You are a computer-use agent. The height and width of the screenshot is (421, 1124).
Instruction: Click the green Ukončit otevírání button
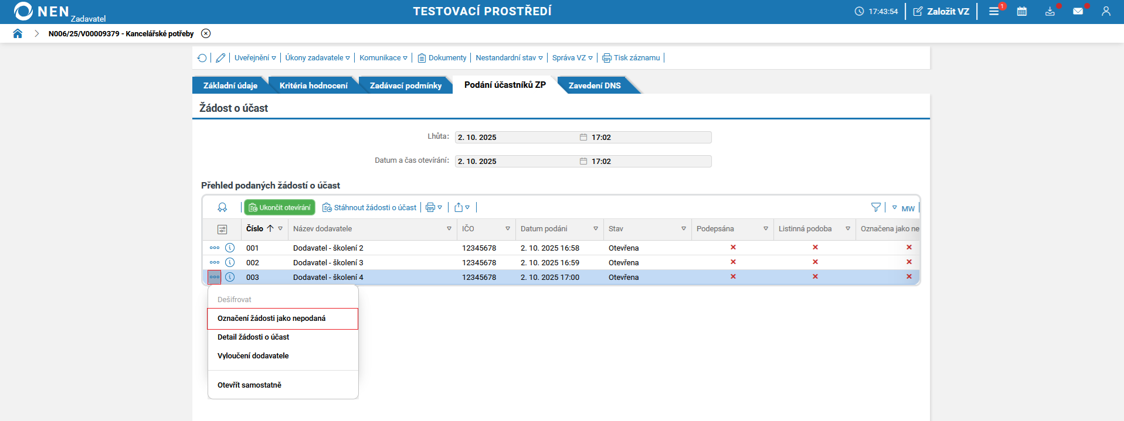click(x=280, y=207)
